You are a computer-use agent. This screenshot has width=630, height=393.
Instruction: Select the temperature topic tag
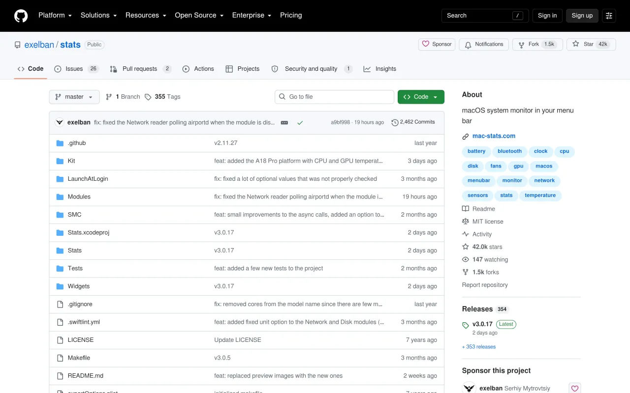(540, 196)
